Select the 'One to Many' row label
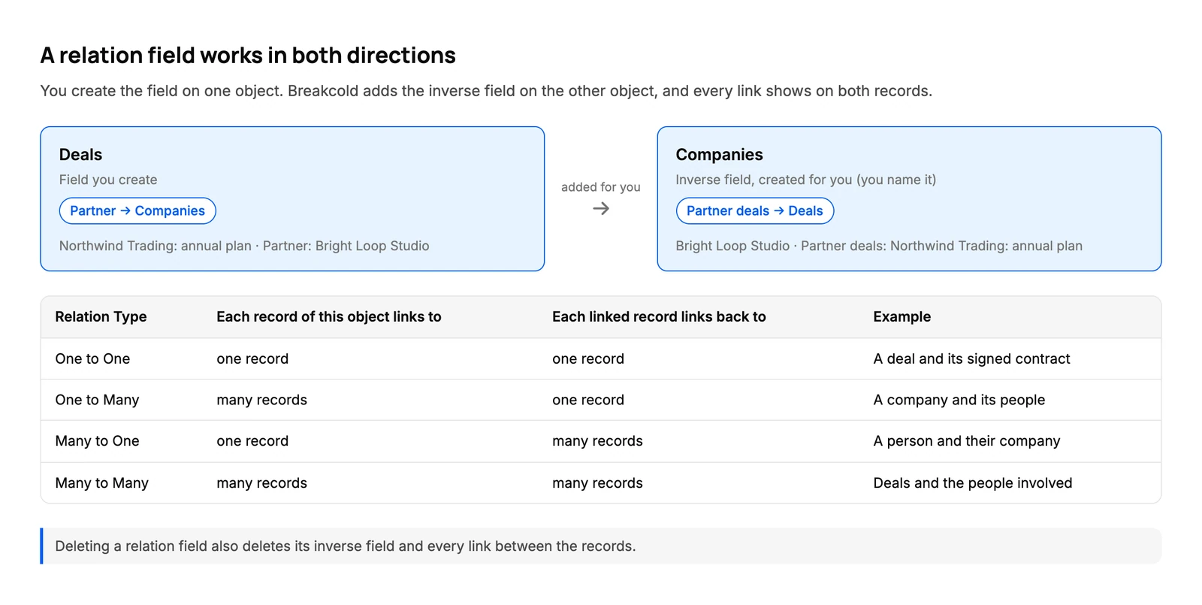The height and width of the screenshot is (605, 1202). [97, 401]
